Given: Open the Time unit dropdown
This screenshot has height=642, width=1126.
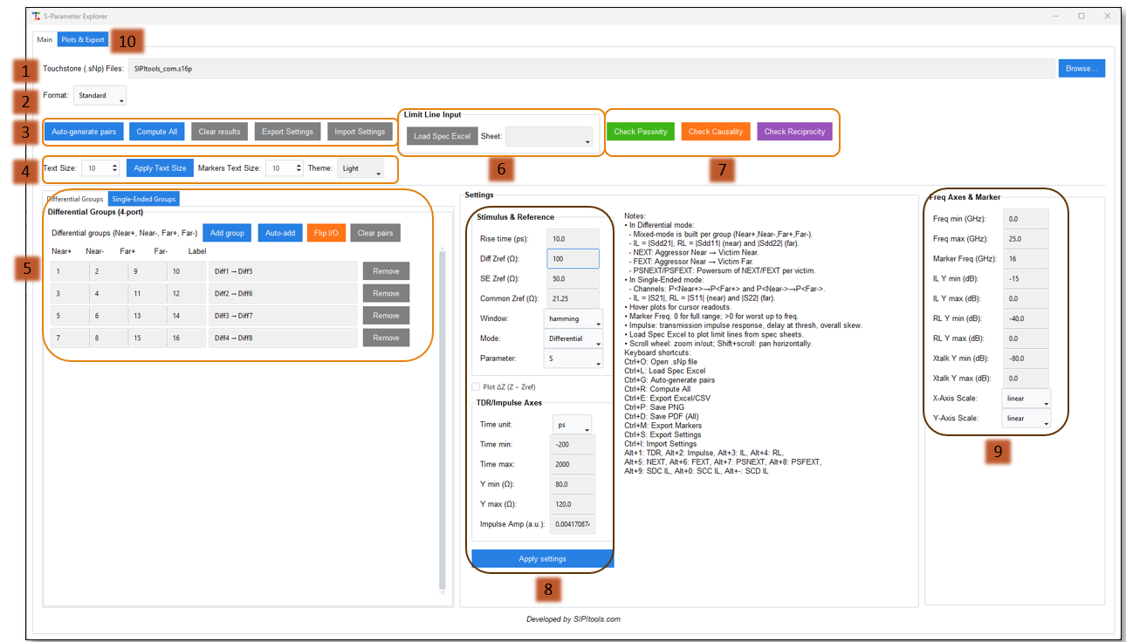Looking at the screenshot, I should point(573,426).
